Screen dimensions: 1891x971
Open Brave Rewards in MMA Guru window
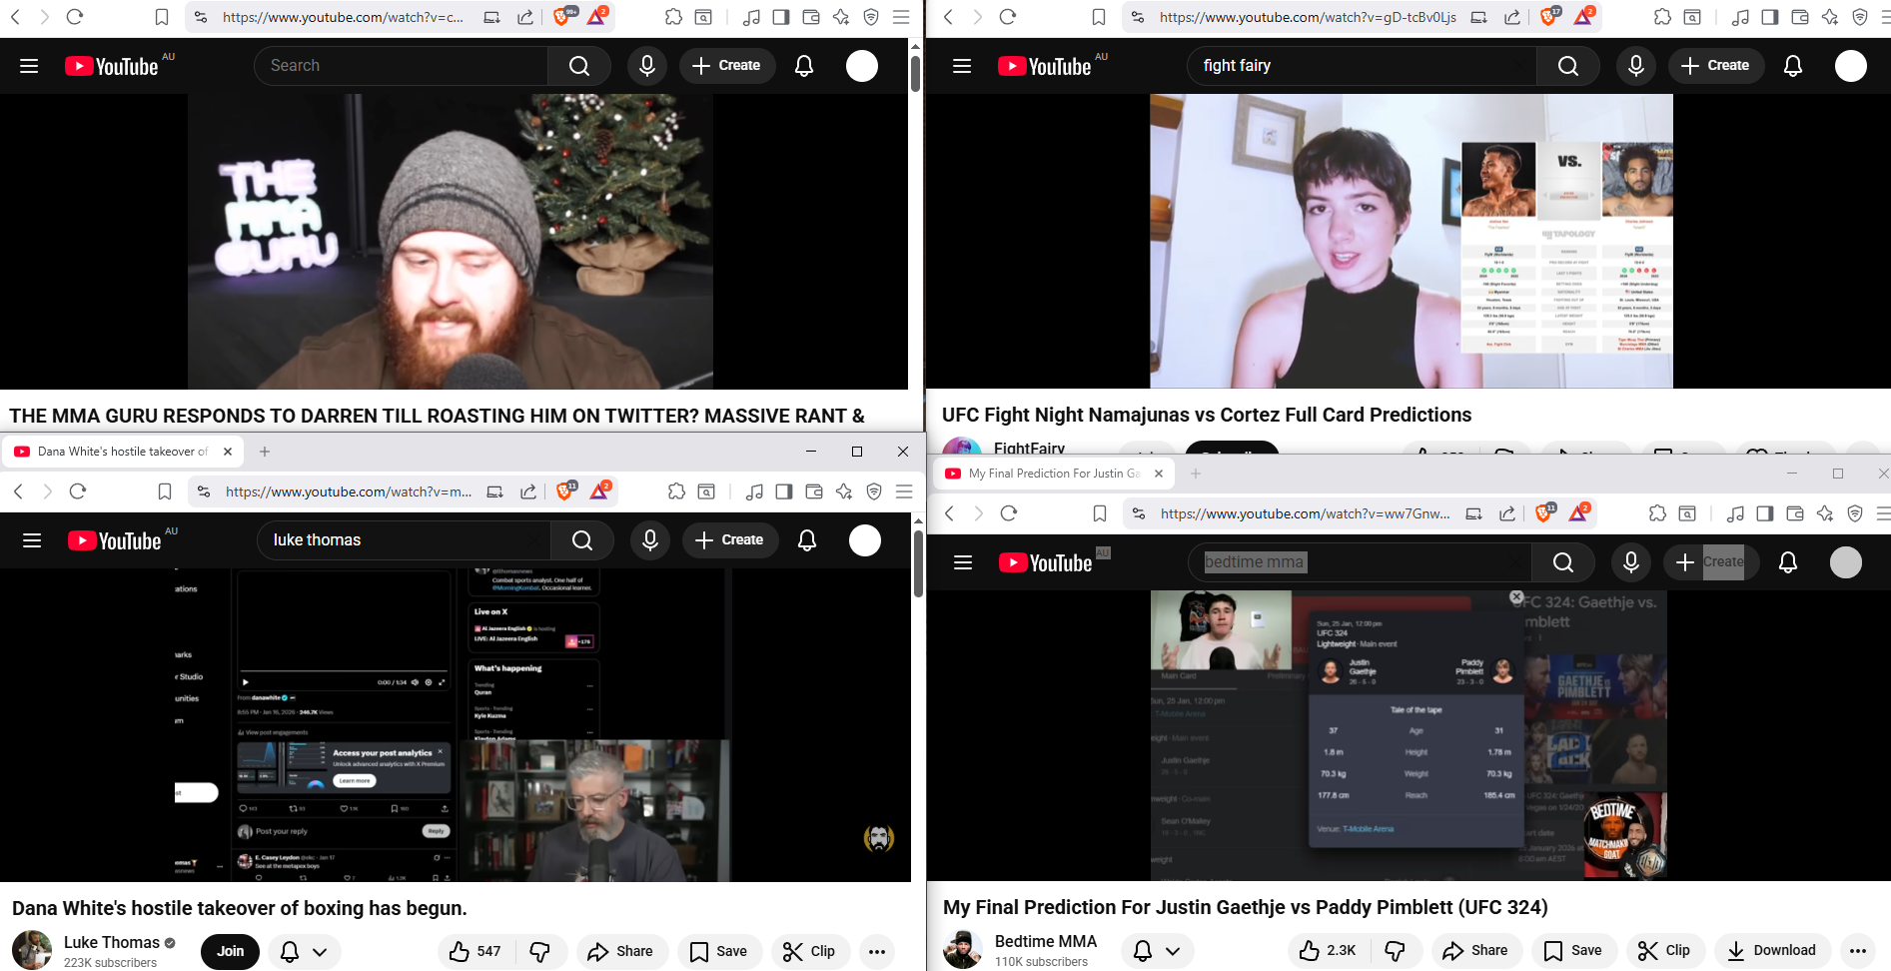(x=597, y=16)
